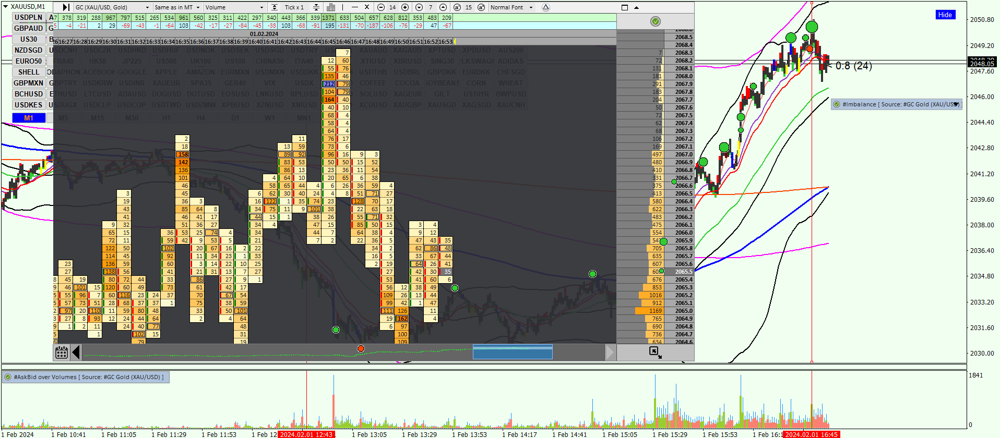Open the 'Same as in MT' timeframe dropdown
The image size is (1000, 438).
[177, 7]
